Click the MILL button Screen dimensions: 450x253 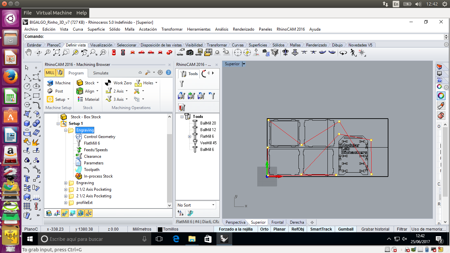[x=50, y=73]
